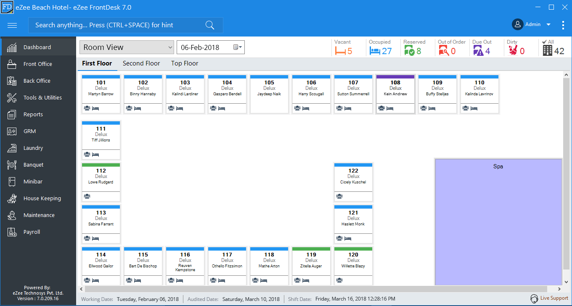Click purple status bar of room 108
Image resolution: width=572 pixels, height=306 pixels.
pos(395,77)
